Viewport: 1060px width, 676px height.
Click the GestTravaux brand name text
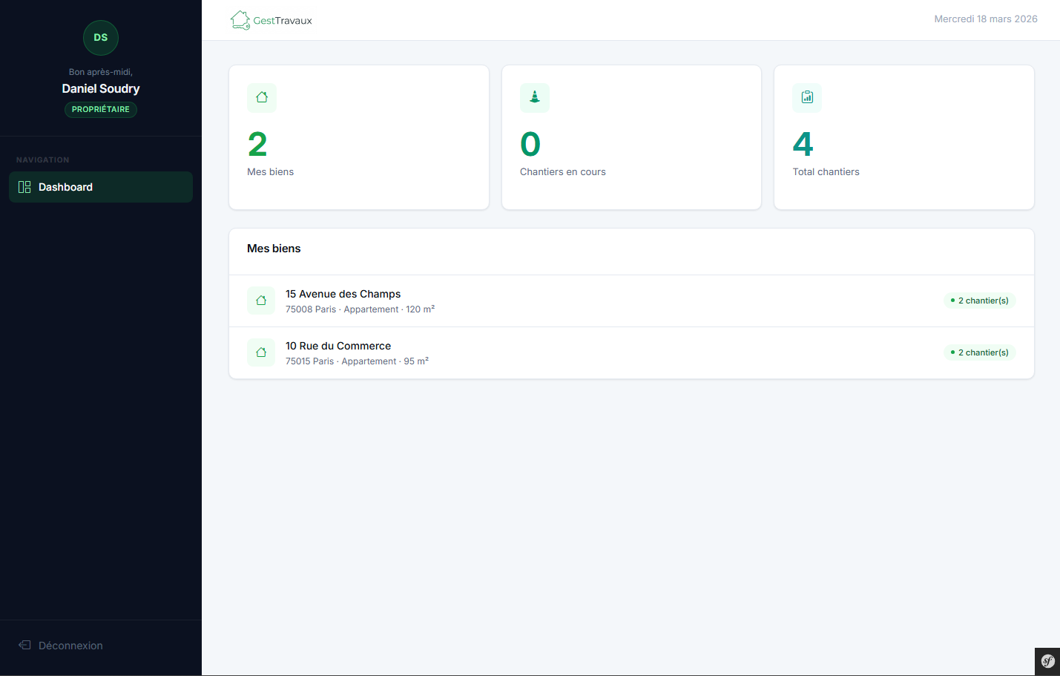coord(283,21)
